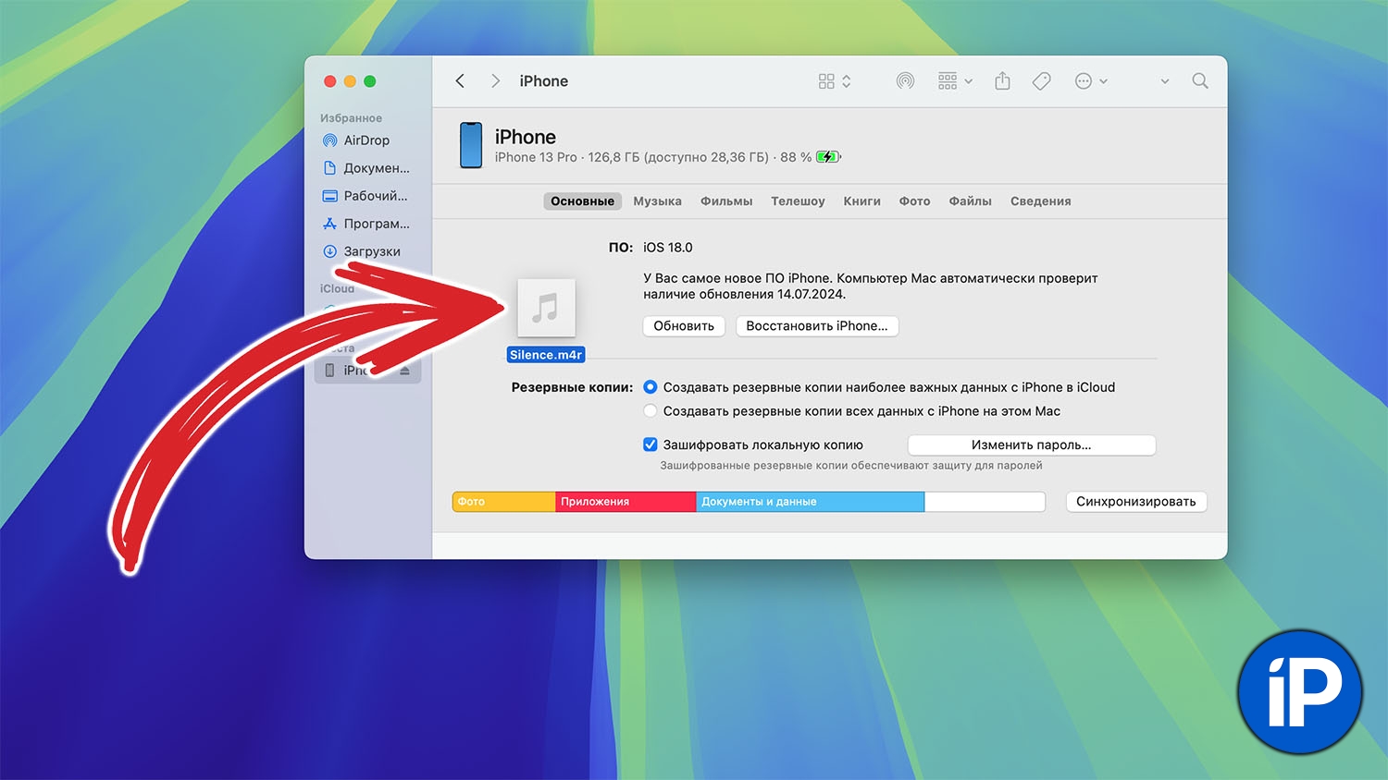Open the Фильмы tab
This screenshot has height=780, width=1388.
point(726,201)
